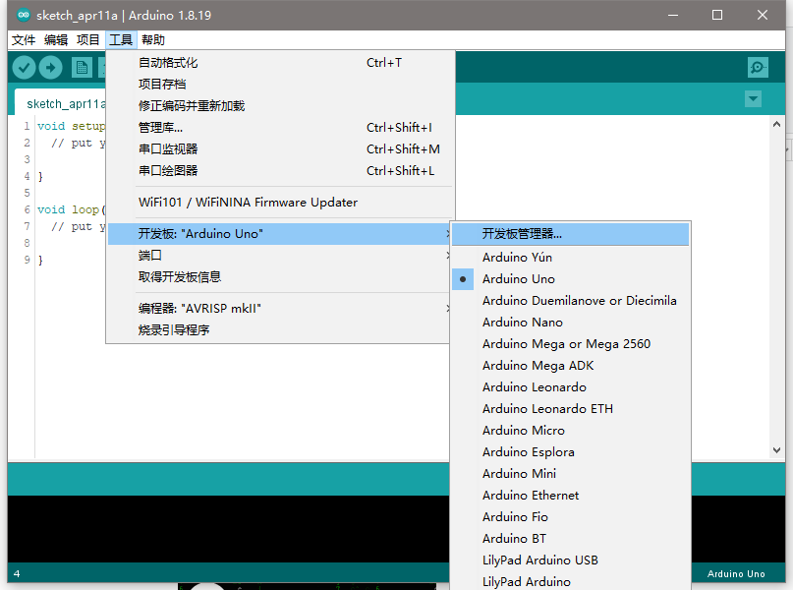Expand the 开发板: "Arduino Uno" submenu
Screen dimensions: 793x590
tap(280, 234)
